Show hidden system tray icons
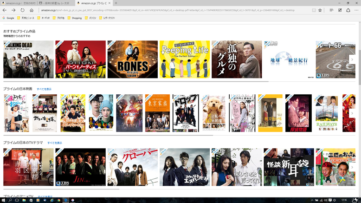 pyautogui.click(x=312, y=200)
